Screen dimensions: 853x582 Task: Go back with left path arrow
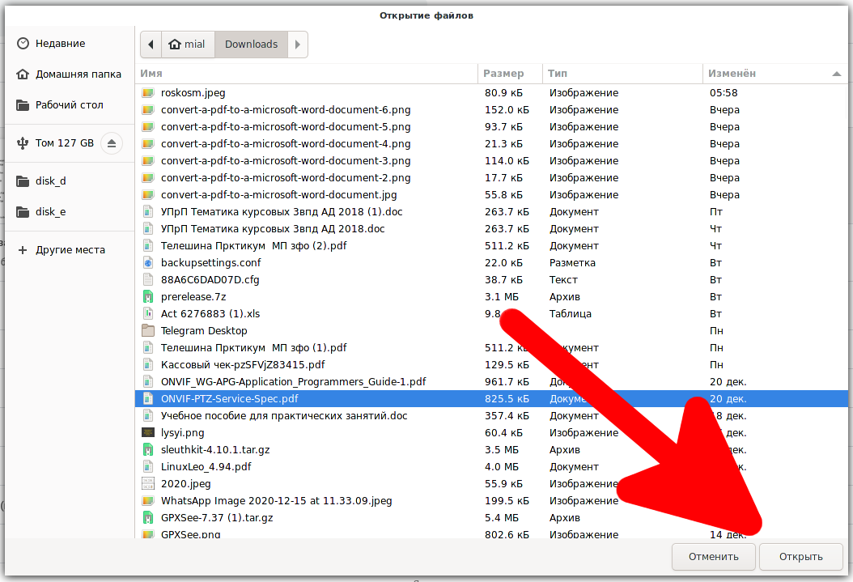point(151,45)
